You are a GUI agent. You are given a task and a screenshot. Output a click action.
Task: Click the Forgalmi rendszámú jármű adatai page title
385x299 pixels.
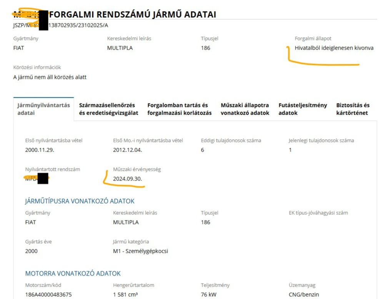133,15
